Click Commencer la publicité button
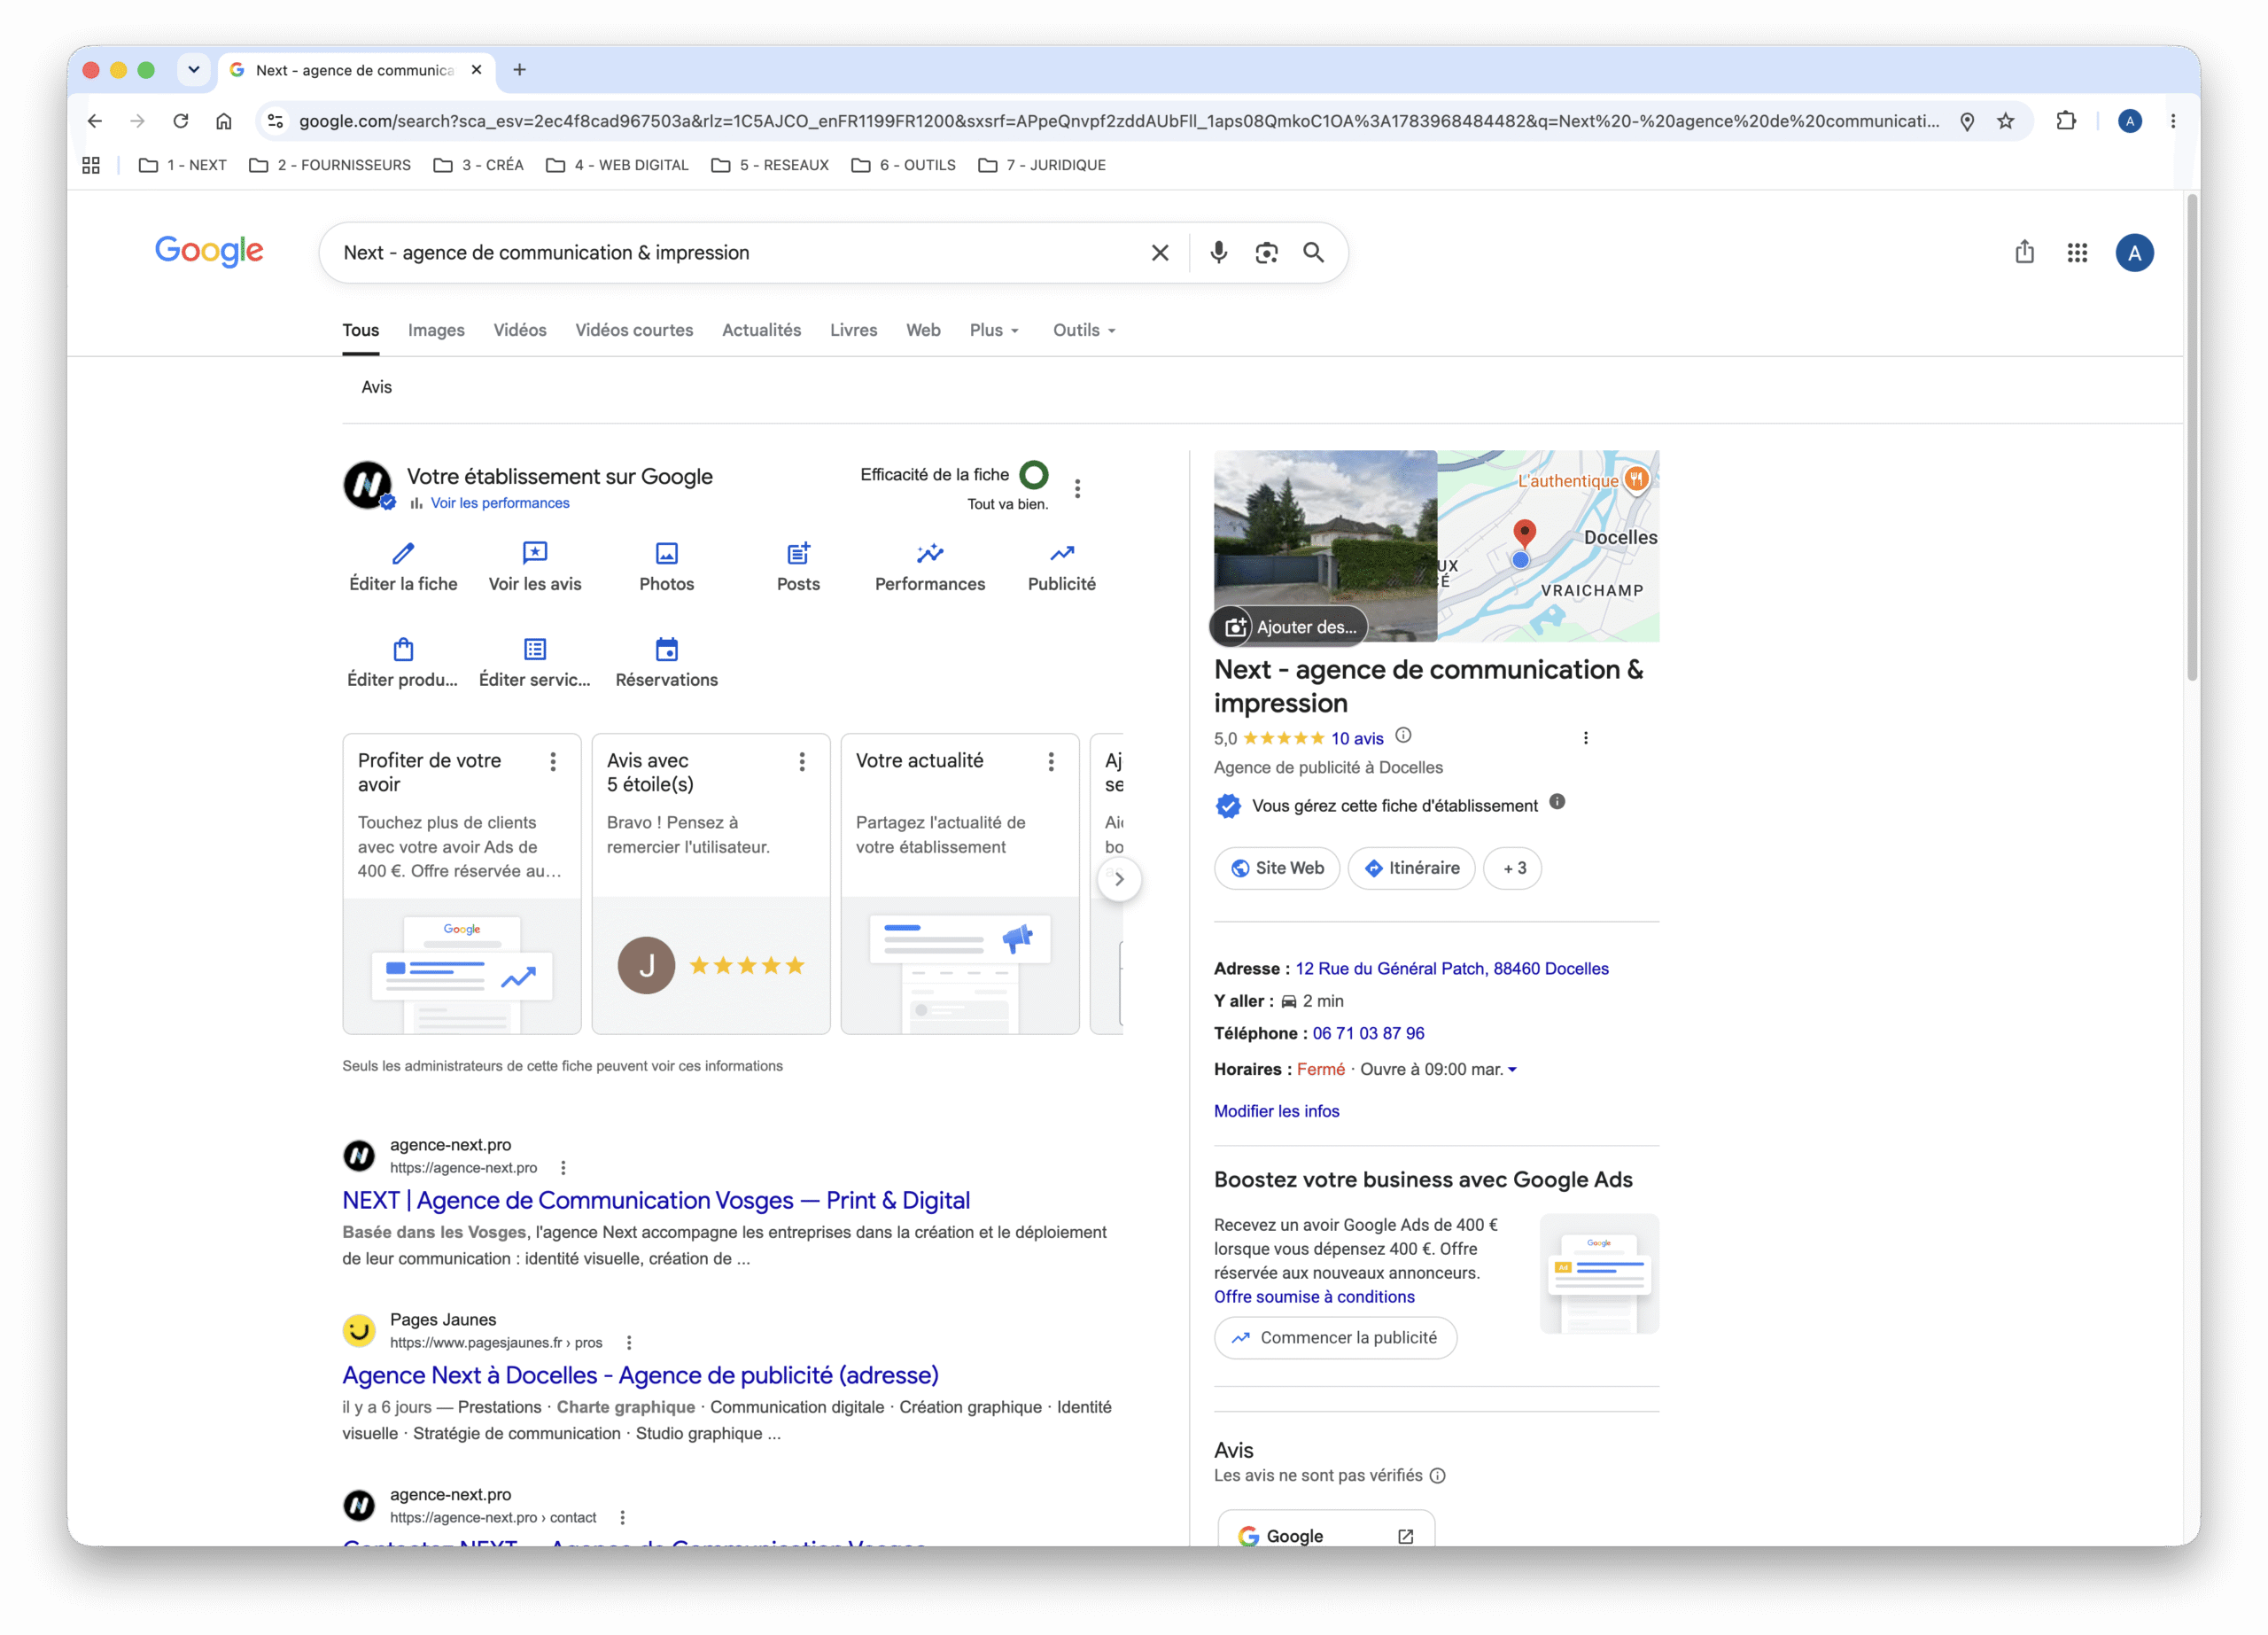Viewport: 2268px width, 1635px height. (1335, 1337)
